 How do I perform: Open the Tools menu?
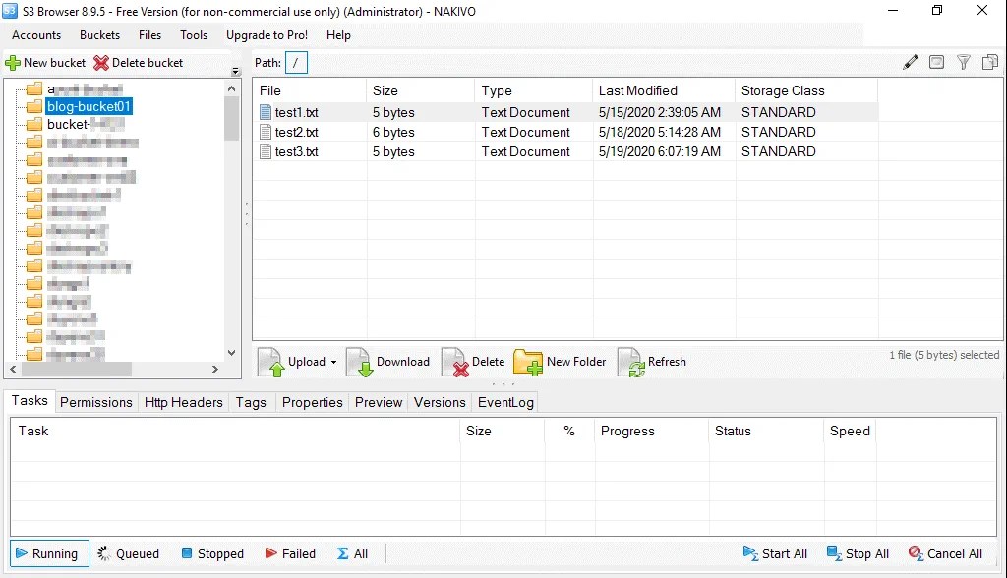coord(193,35)
